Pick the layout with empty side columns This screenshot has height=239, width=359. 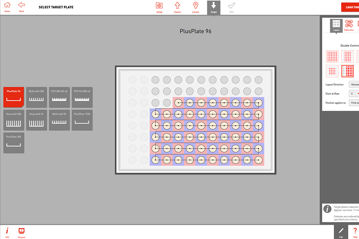click(347, 57)
